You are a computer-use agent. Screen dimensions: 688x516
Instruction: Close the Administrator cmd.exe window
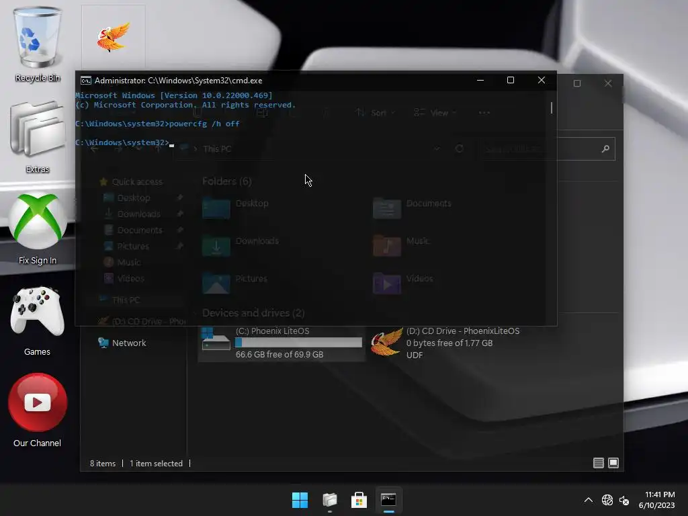[x=542, y=80]
